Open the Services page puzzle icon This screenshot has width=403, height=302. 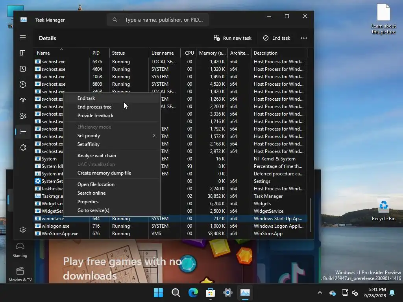(x=23, y=147)
